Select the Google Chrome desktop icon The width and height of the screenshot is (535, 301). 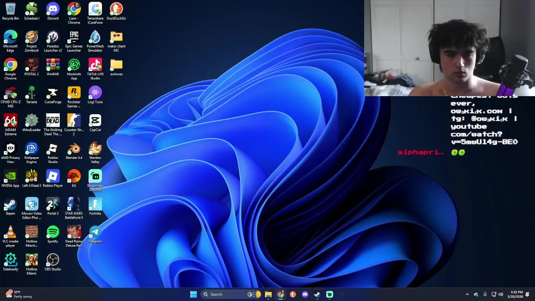click(x=10, y=69)
